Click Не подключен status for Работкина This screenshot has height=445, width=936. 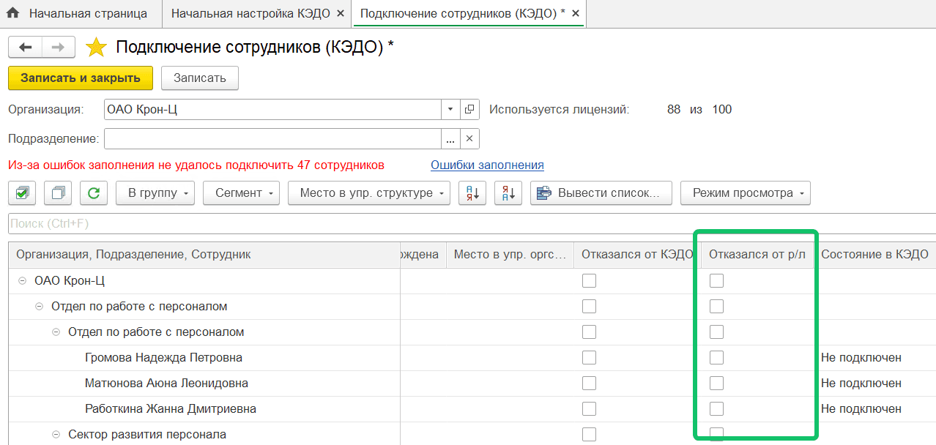pyautogui.click(x=861, y=409)
